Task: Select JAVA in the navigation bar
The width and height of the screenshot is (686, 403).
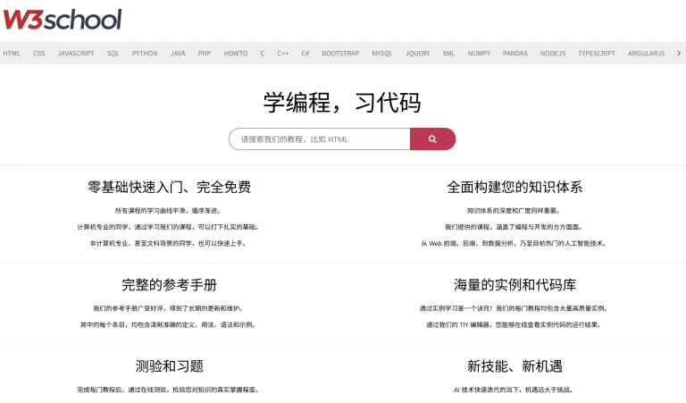Action: point(178,54)
